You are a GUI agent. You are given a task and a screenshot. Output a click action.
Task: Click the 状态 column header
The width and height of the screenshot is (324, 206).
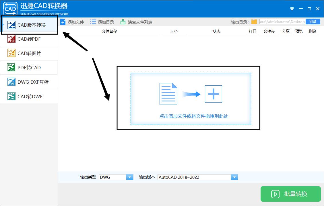(216, 31)
